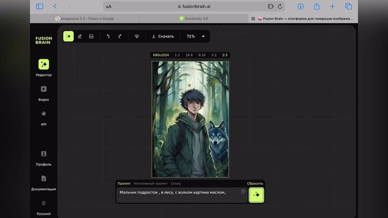Click the canvas fit-to-screen icon in toolbar
This screenshot has width=388, height=218.
(136, 36)
